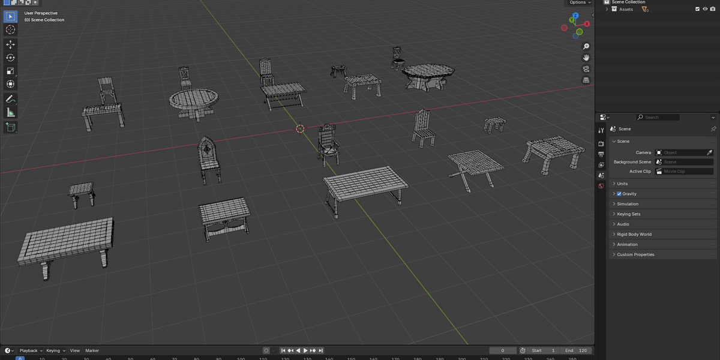Open the Playback menu
720x360 pixels.
pos(31,350)
